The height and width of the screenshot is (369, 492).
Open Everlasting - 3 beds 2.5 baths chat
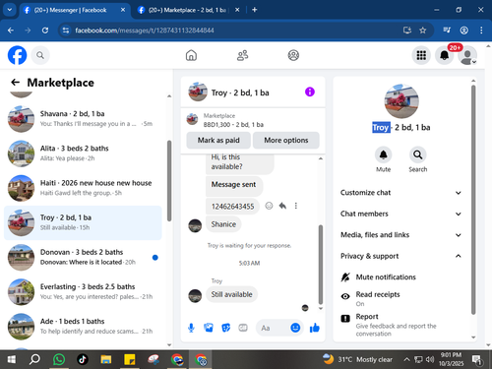[x=83, y=292]
